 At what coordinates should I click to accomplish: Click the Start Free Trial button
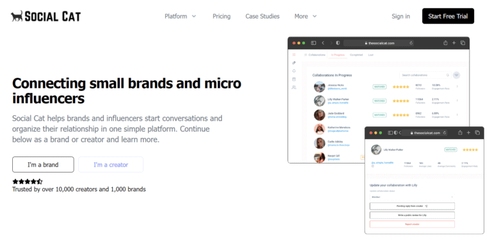448,16
